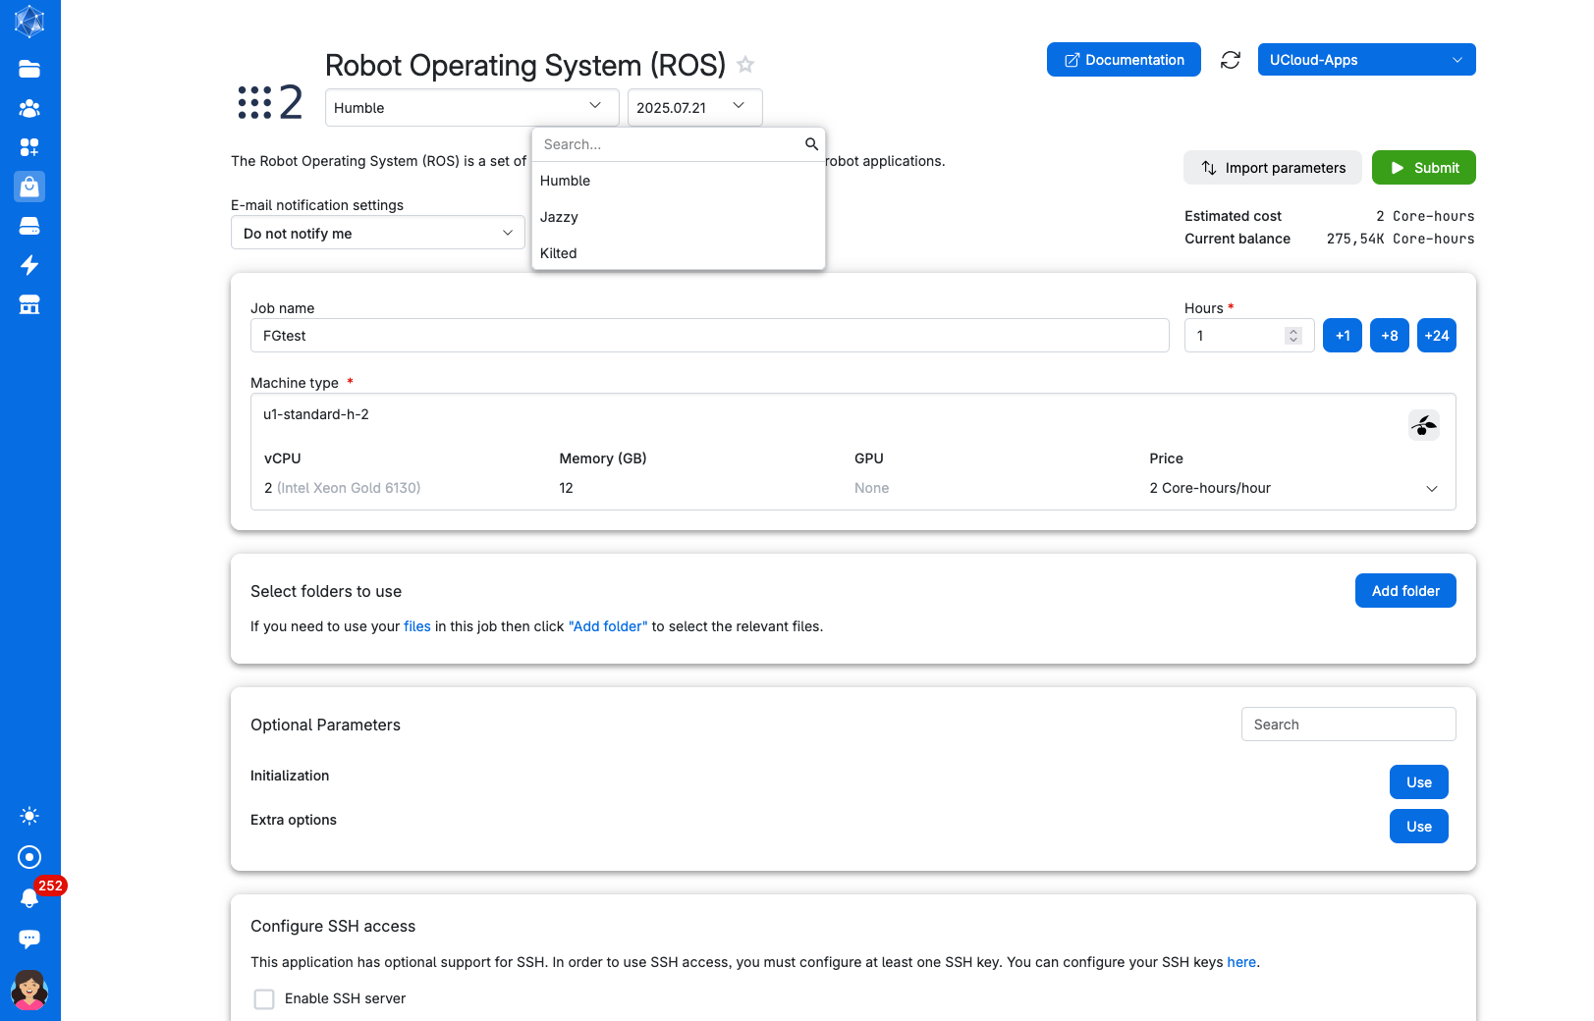Screen dimensions: 1594x1021
Task: Open notifications bell with 252 badge
Action: click(29, 897)
